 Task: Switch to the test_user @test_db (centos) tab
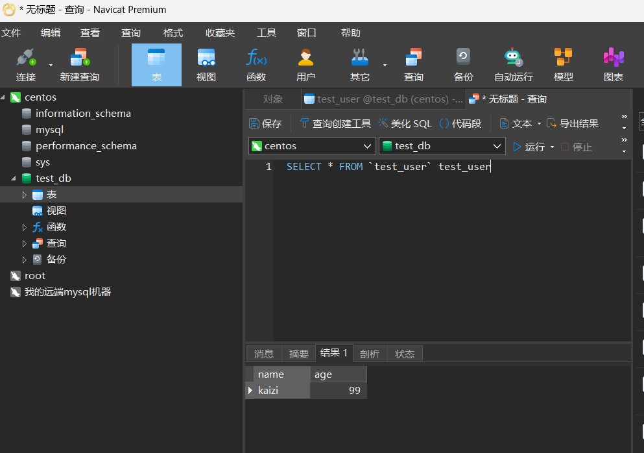[x=383, y=99]
